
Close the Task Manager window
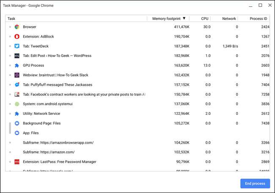[x=270, y=5]
